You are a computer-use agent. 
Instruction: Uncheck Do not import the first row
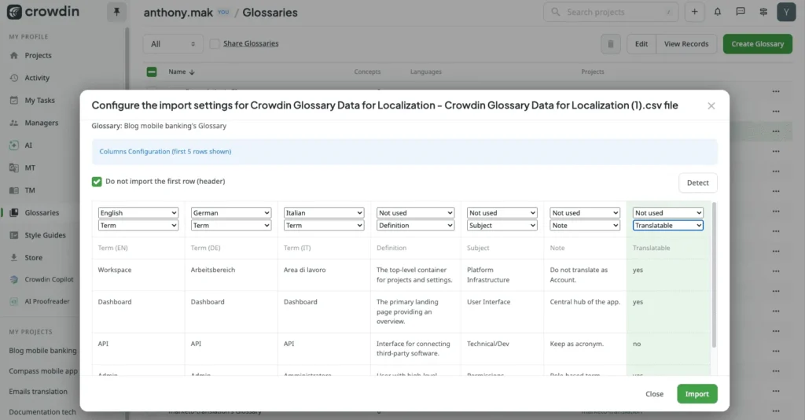click(97, 181)
